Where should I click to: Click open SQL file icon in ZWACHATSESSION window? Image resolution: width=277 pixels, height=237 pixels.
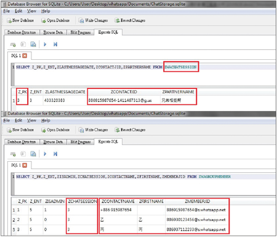tap(23, 44)
